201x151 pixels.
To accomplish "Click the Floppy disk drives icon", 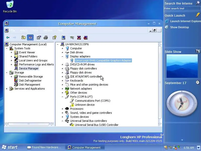I will click(x=67, y=72).
